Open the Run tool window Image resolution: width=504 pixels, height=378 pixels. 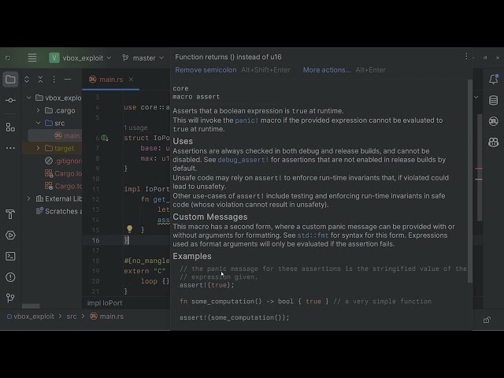[x=10, y=235]
